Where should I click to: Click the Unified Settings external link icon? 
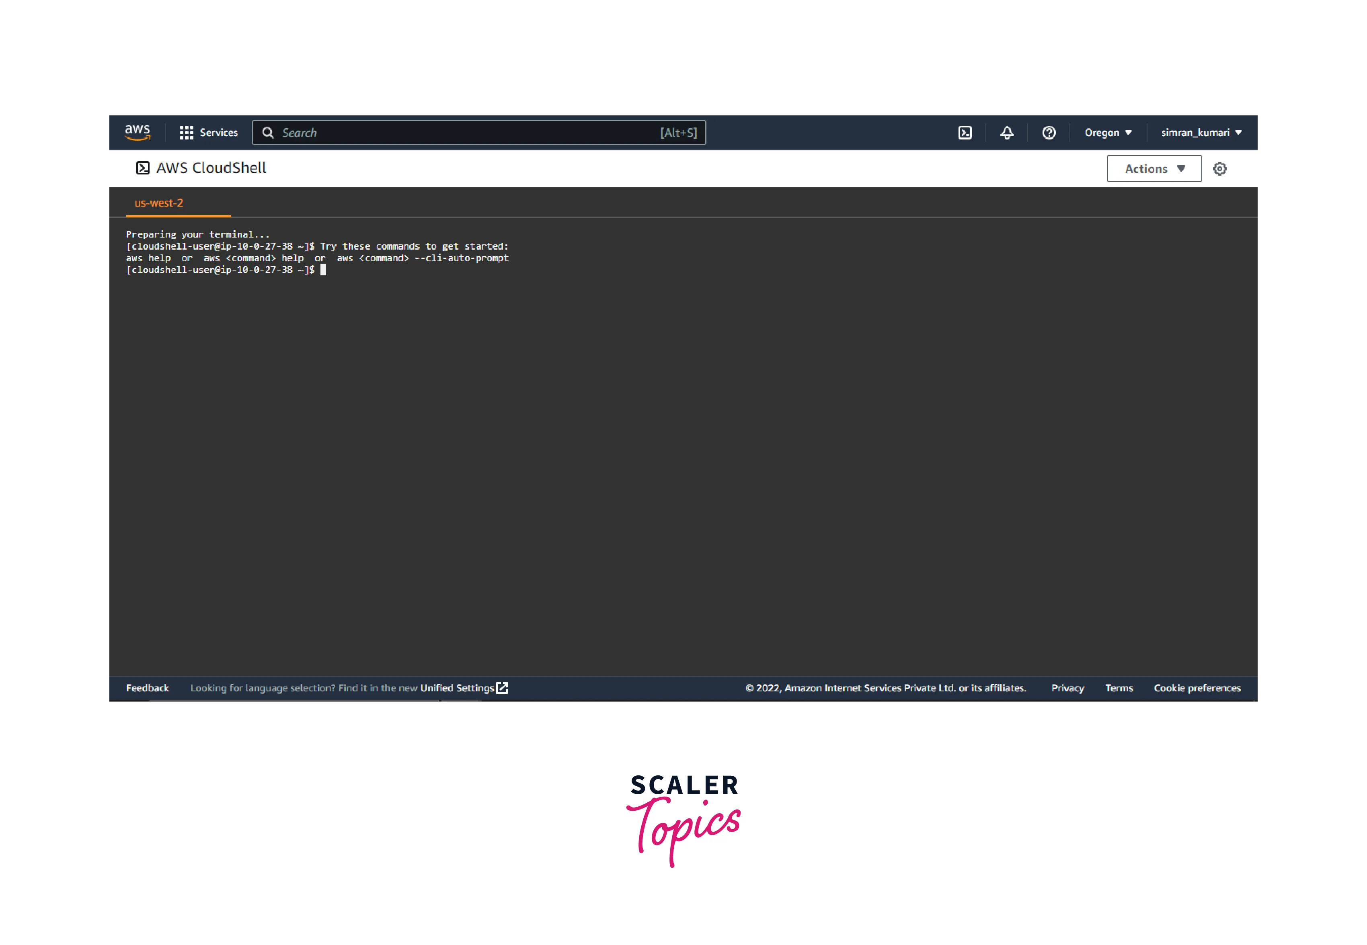click(x=502, y=688)
